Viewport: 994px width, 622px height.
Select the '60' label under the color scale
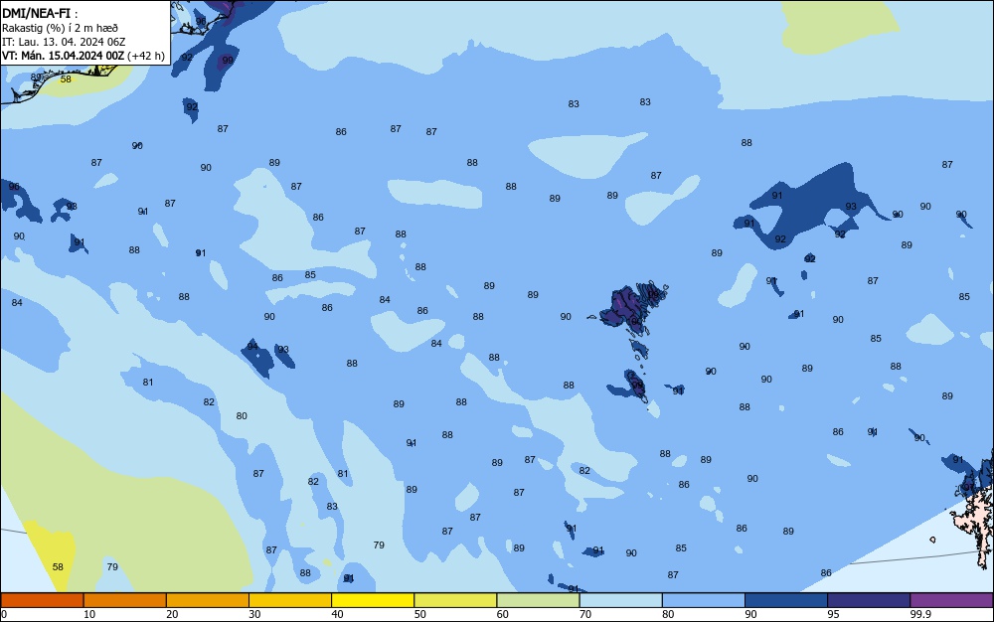[x=503, y=614]
